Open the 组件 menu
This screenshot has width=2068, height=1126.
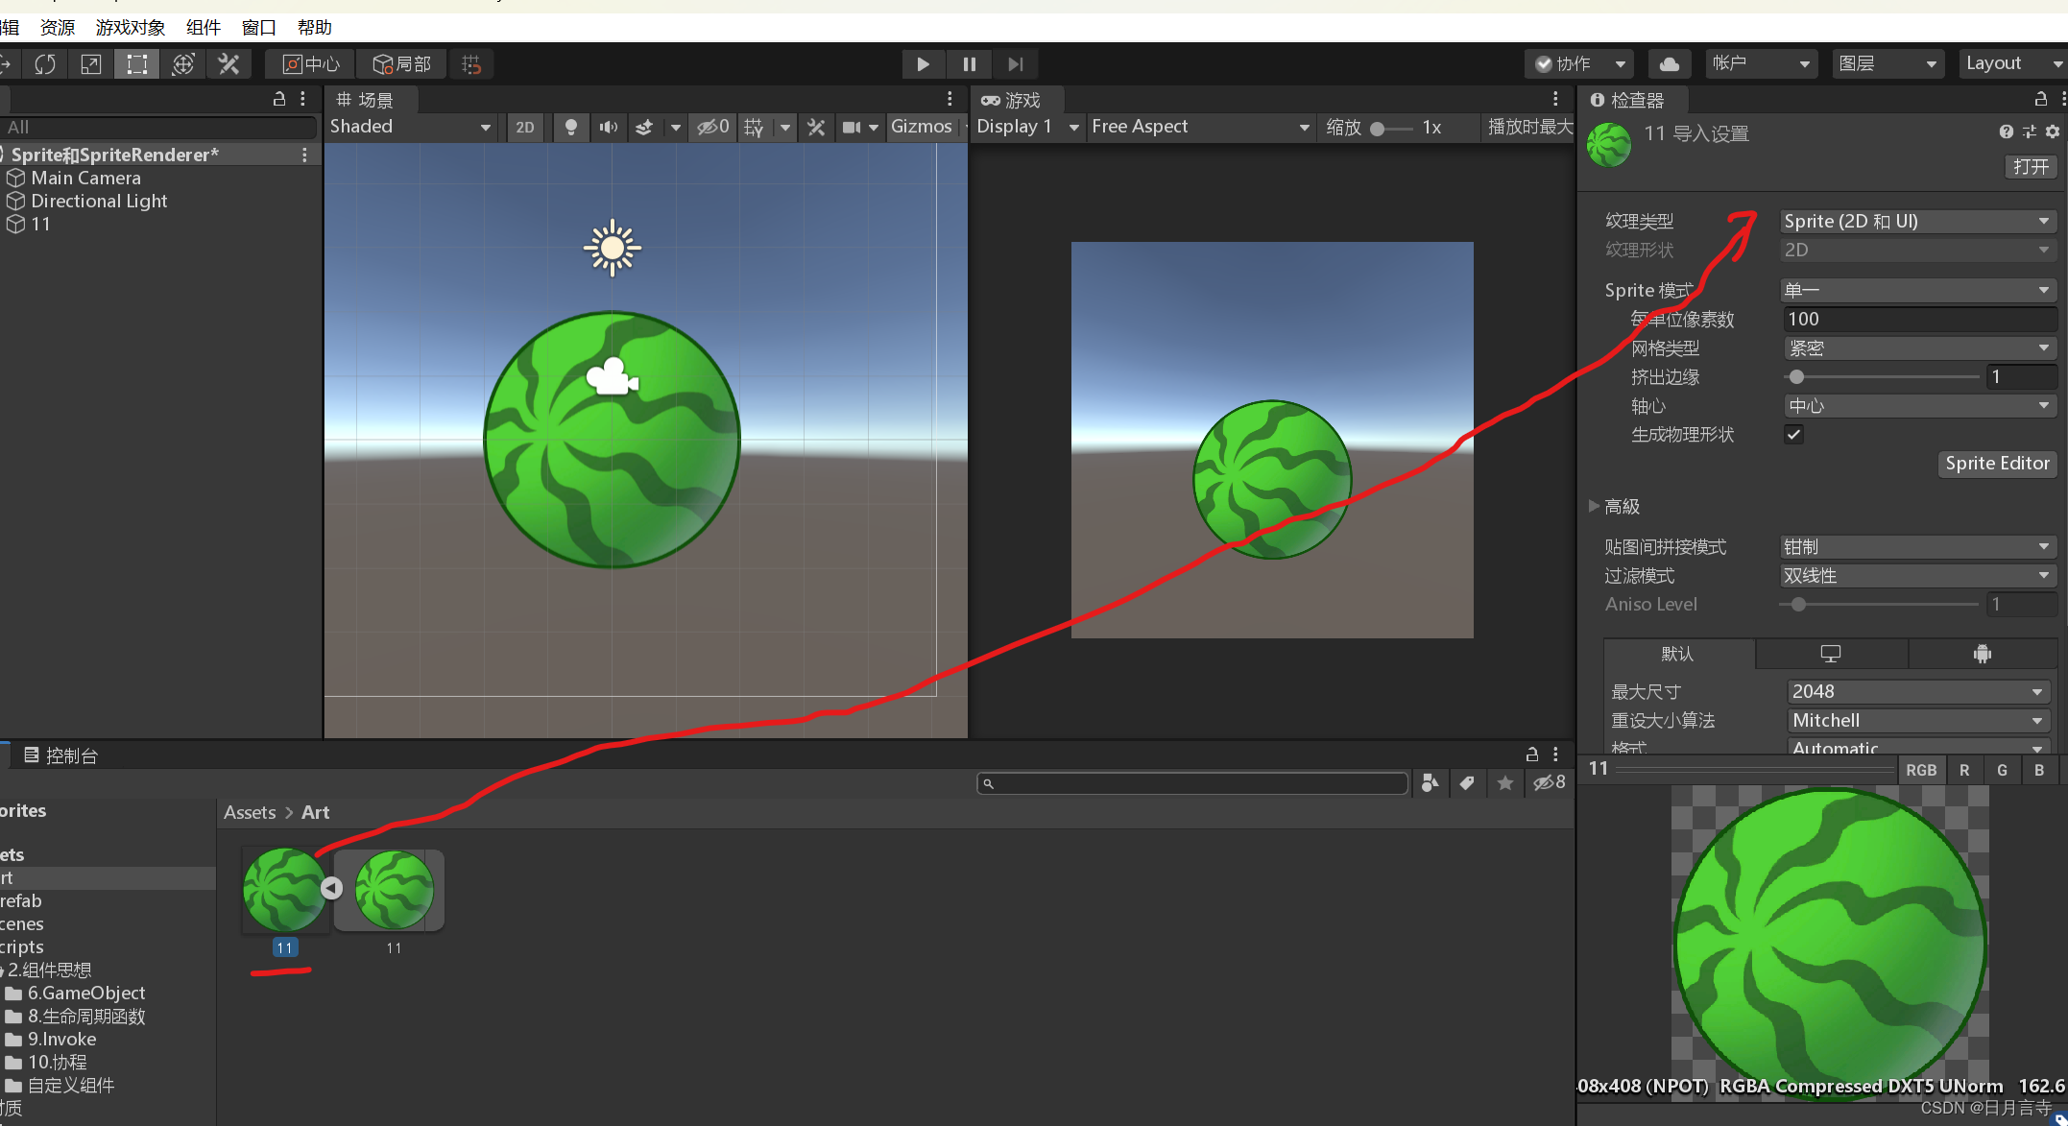click(x=203, y=27)
